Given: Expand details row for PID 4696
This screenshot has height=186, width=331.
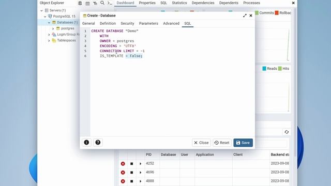Looking at the screenshot, I should point(140,173).
